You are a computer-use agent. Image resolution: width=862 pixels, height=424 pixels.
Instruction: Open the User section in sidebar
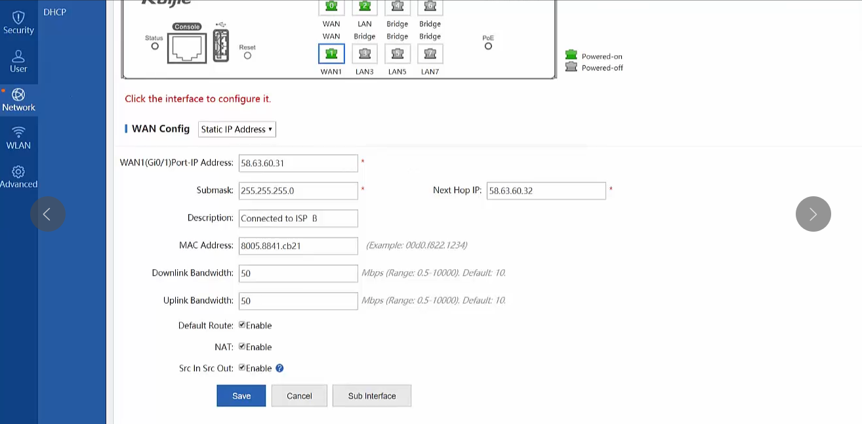18,61
